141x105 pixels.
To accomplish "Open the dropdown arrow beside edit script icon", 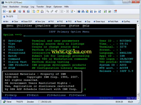I will tap(74, 11).
